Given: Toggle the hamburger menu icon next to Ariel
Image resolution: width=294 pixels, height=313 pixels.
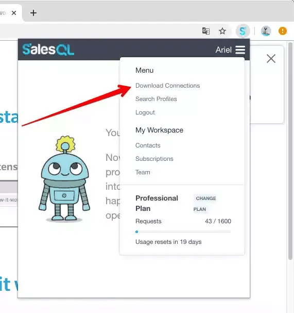Looking at the screenshot, I should tap(240, 50).
